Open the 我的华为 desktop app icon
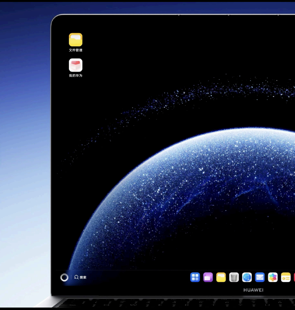The width and height of the screenshot is (295, 310). 76,65
